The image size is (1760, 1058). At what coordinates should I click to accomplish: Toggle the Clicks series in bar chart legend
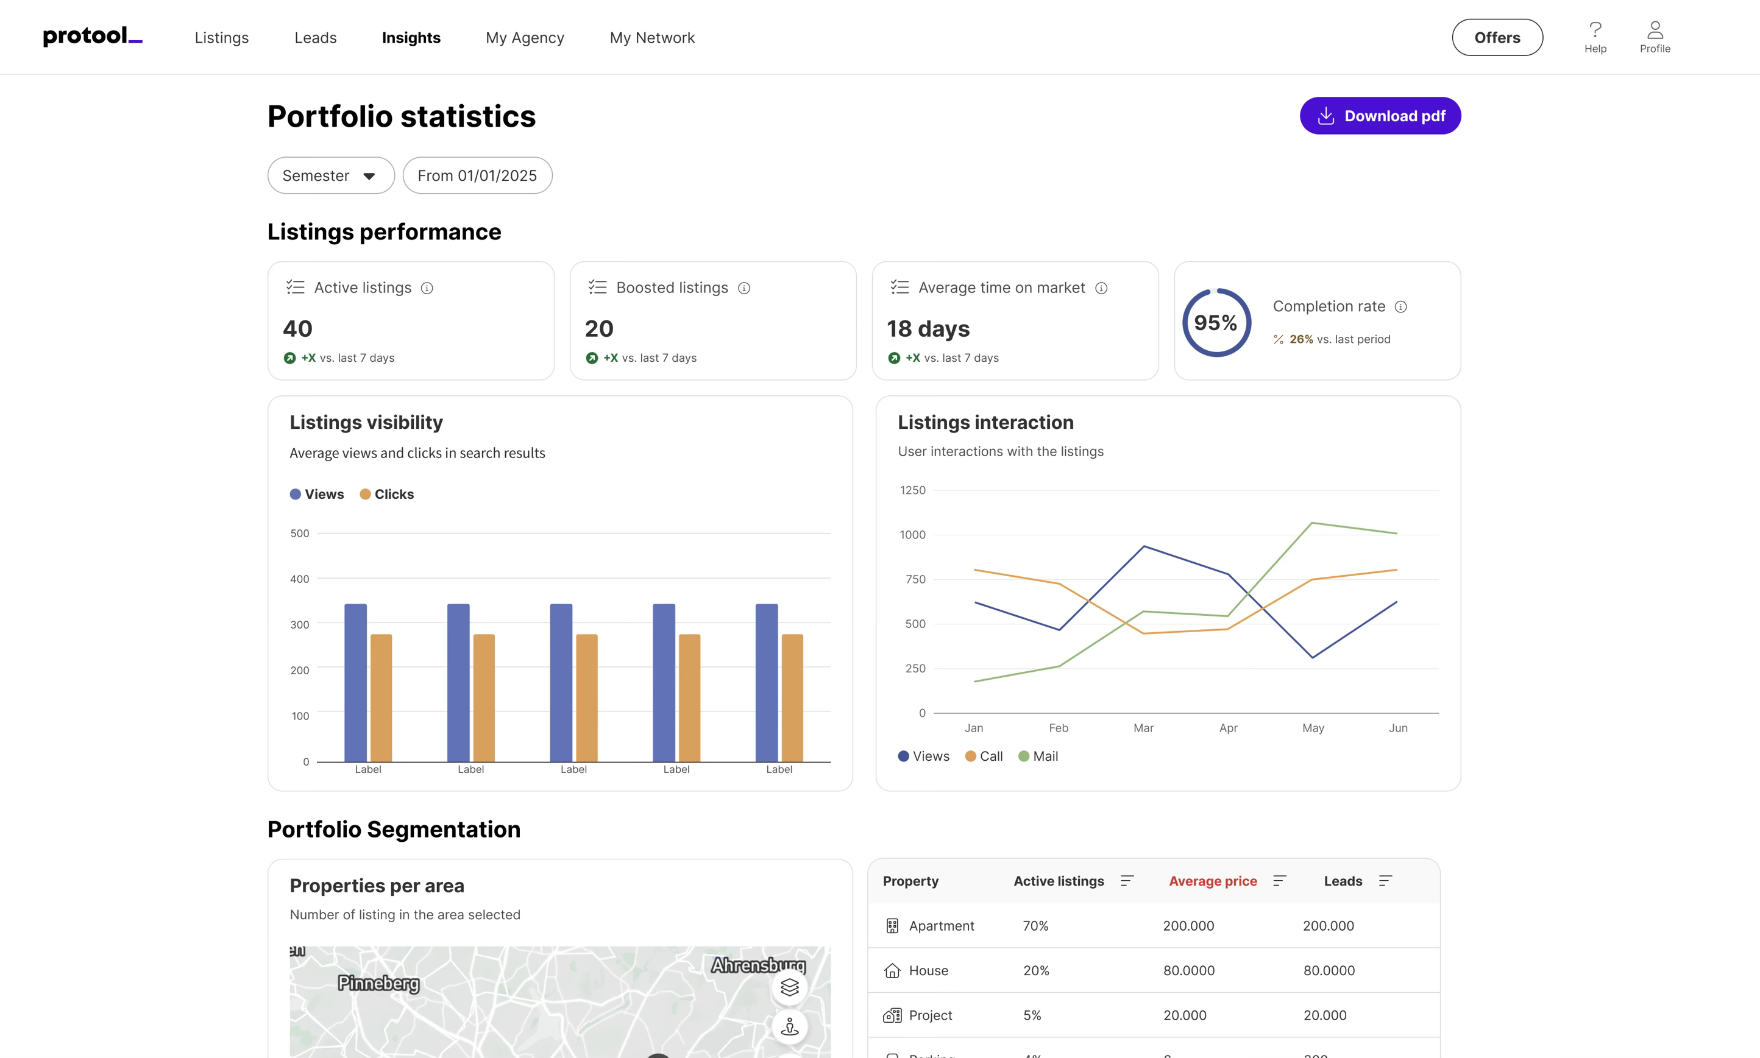386,494
